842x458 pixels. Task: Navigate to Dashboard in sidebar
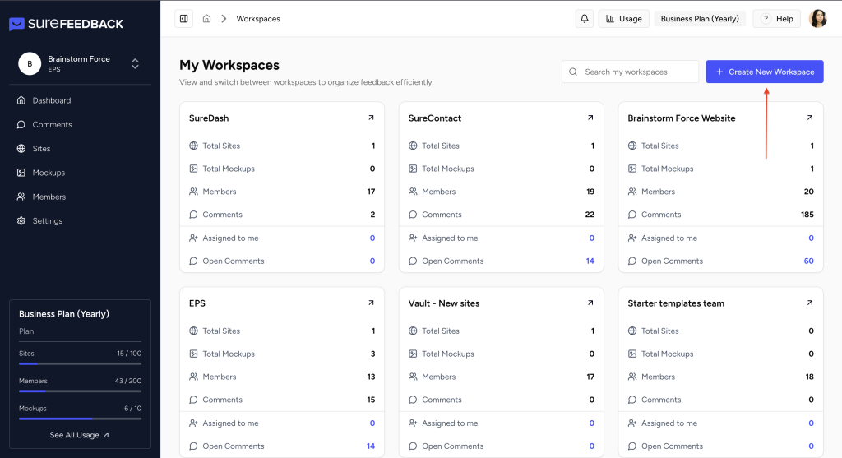51,100
